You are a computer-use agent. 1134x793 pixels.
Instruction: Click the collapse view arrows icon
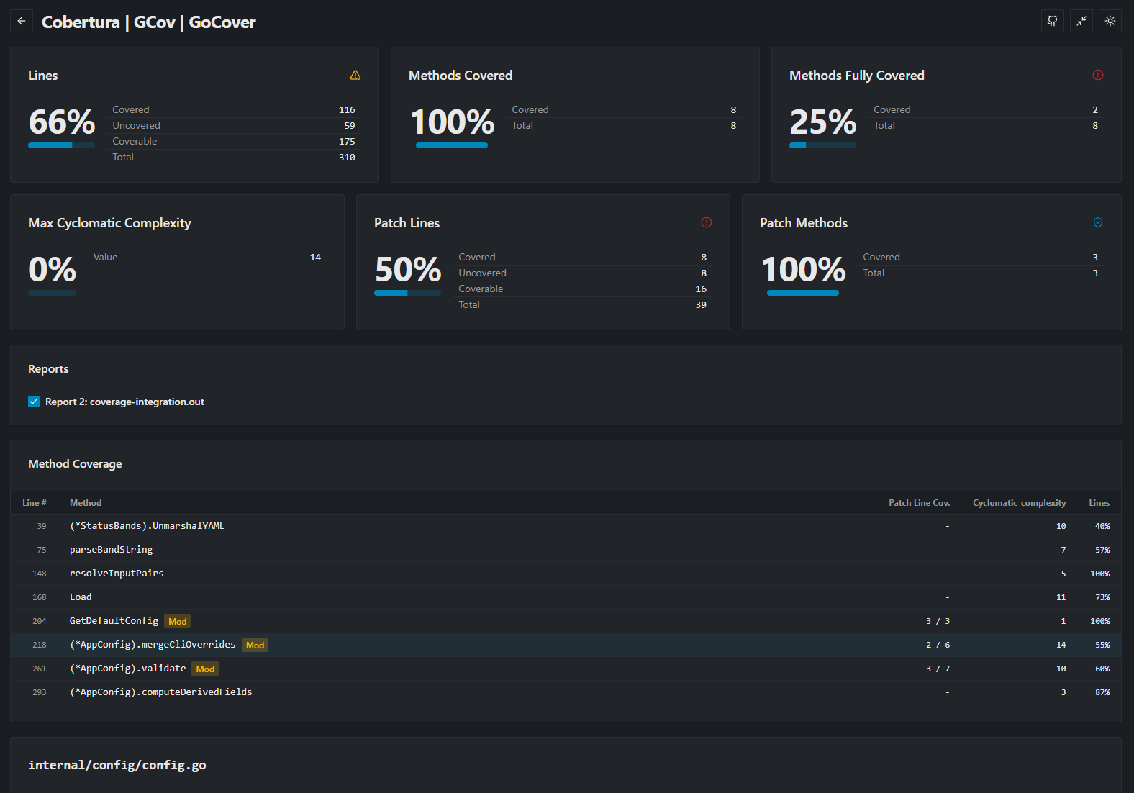pyautogui.click(x=1081, y=22)
